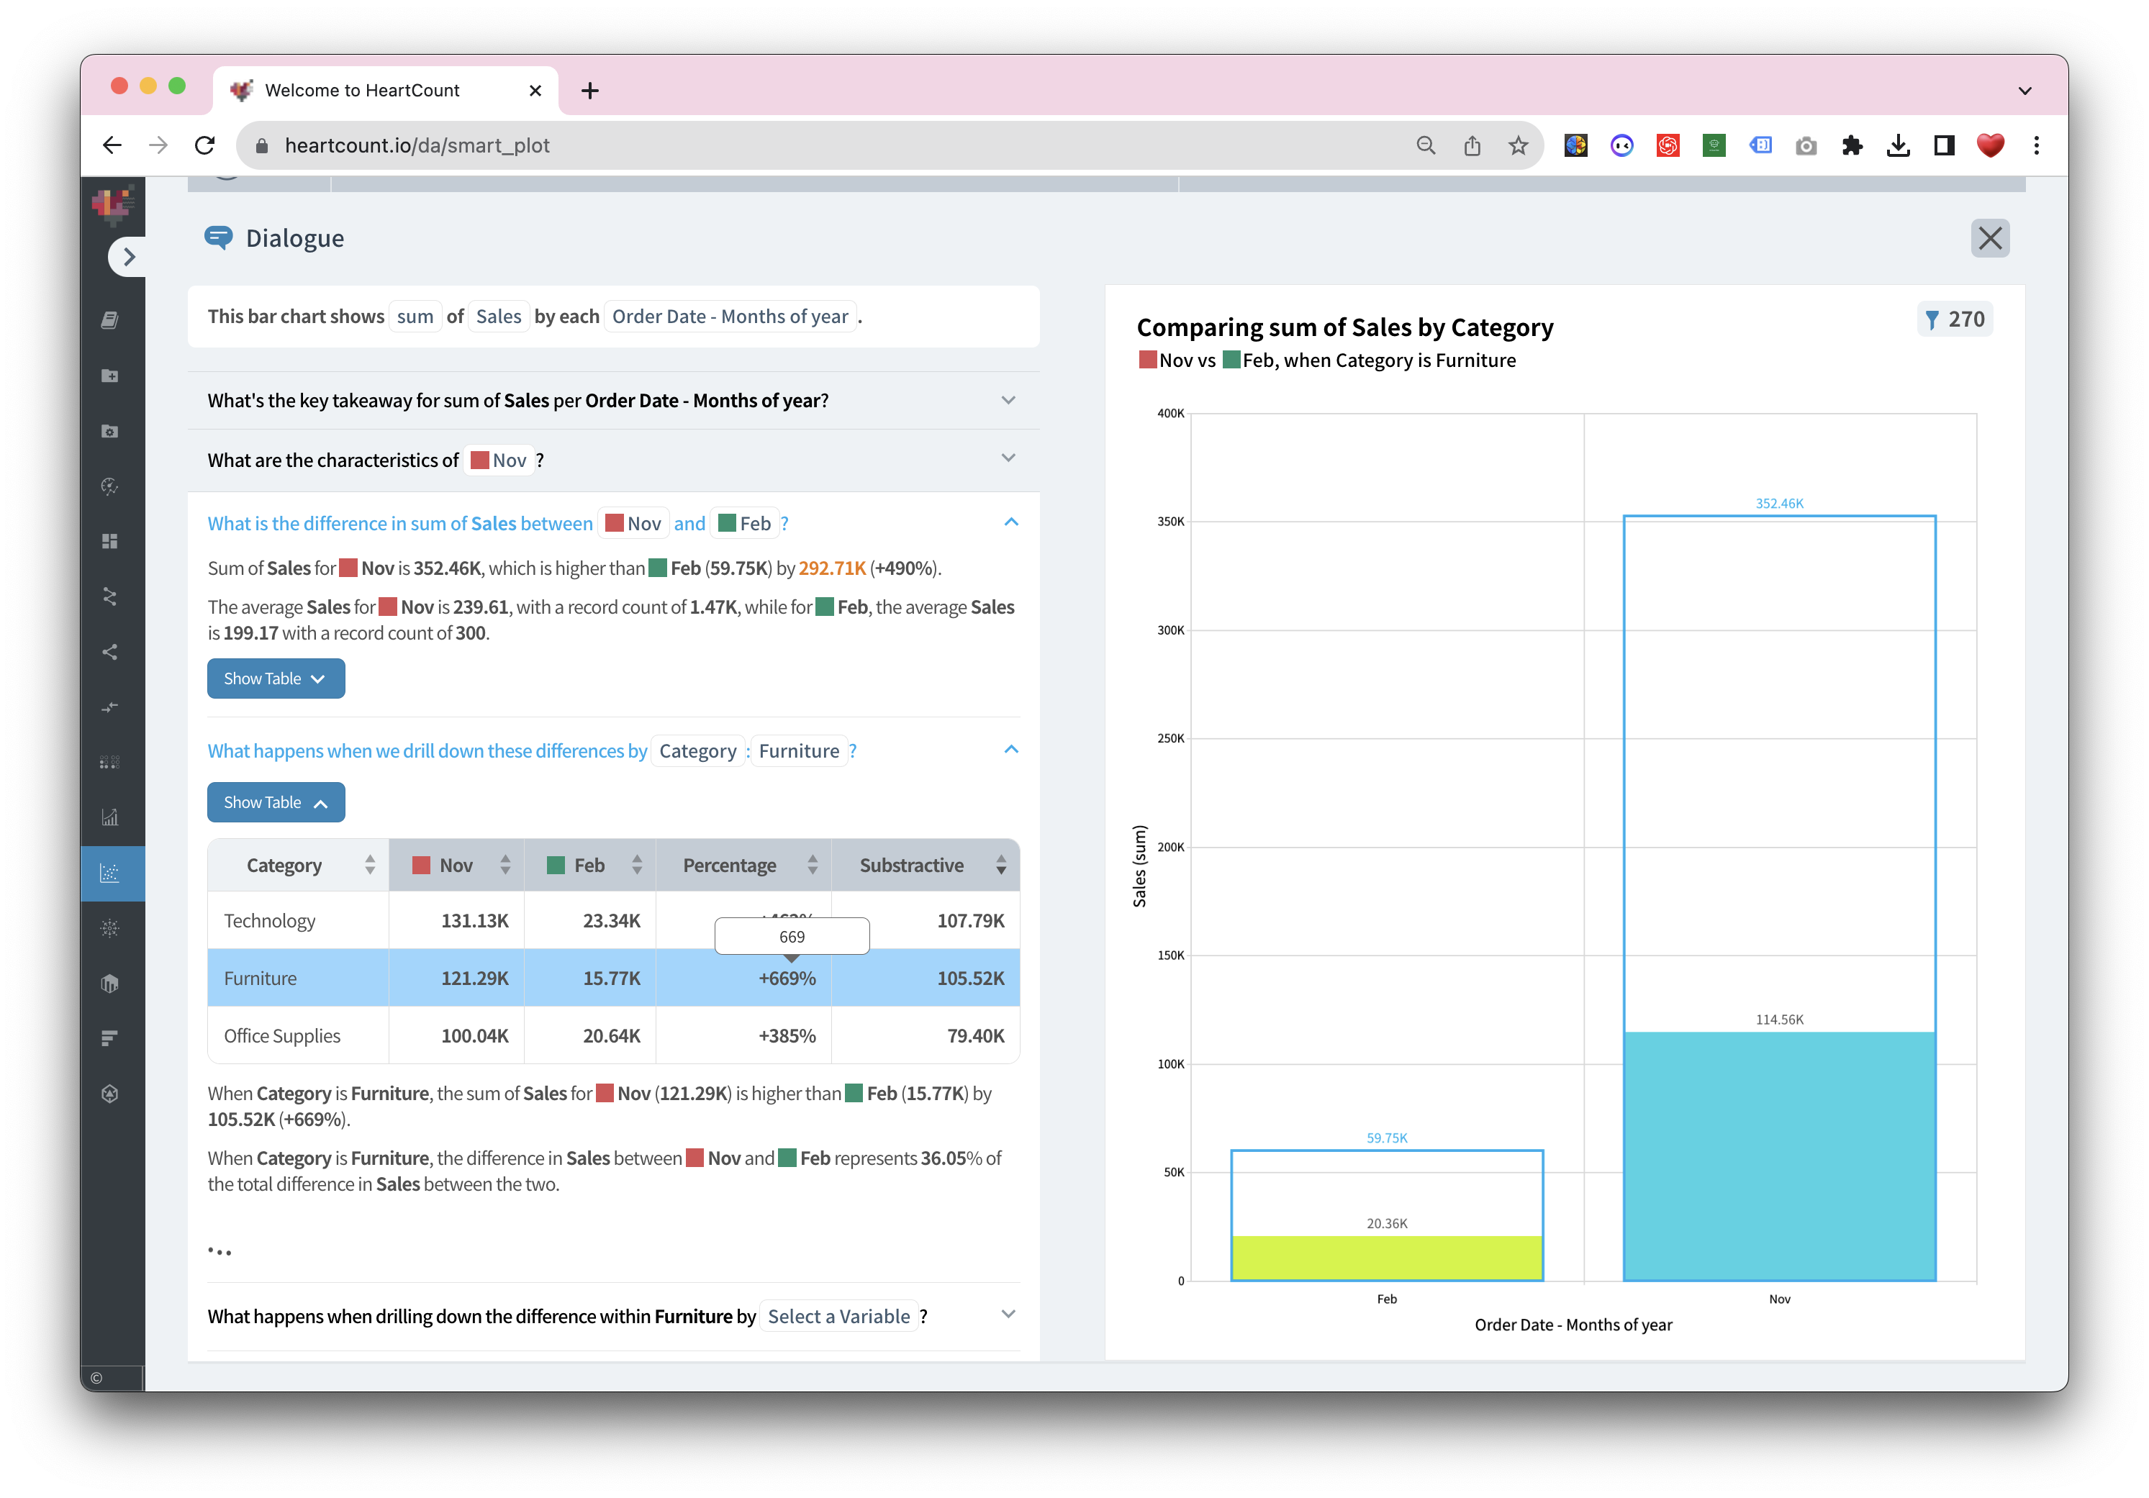Open the Category drill-down variable selector
Viewport: 2149px width, 1498px height.
point(697,751)
